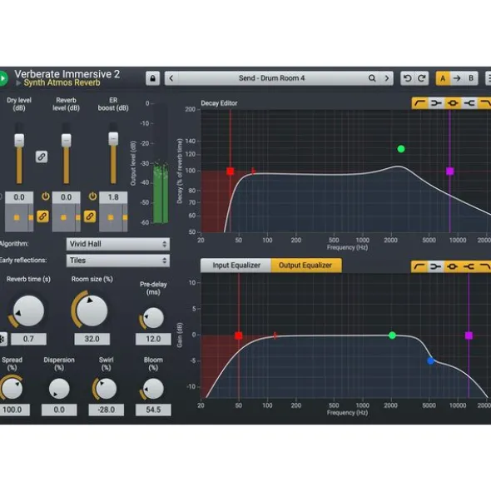
Task: Switch to Output Equalizer tab
Action: click(305, 266)
